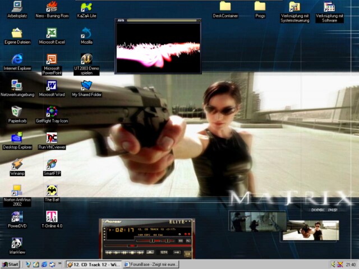Click the AVS visualization window title bar

(158, 21)
